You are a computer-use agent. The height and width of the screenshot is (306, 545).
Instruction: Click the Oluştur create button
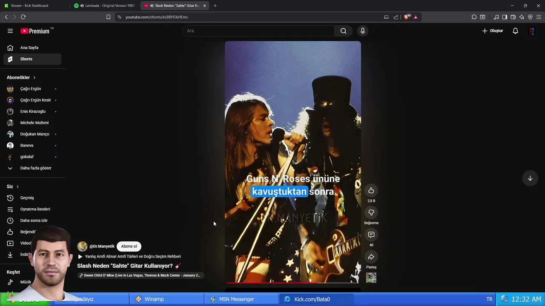pyautogui.click(x=493, y=31)
